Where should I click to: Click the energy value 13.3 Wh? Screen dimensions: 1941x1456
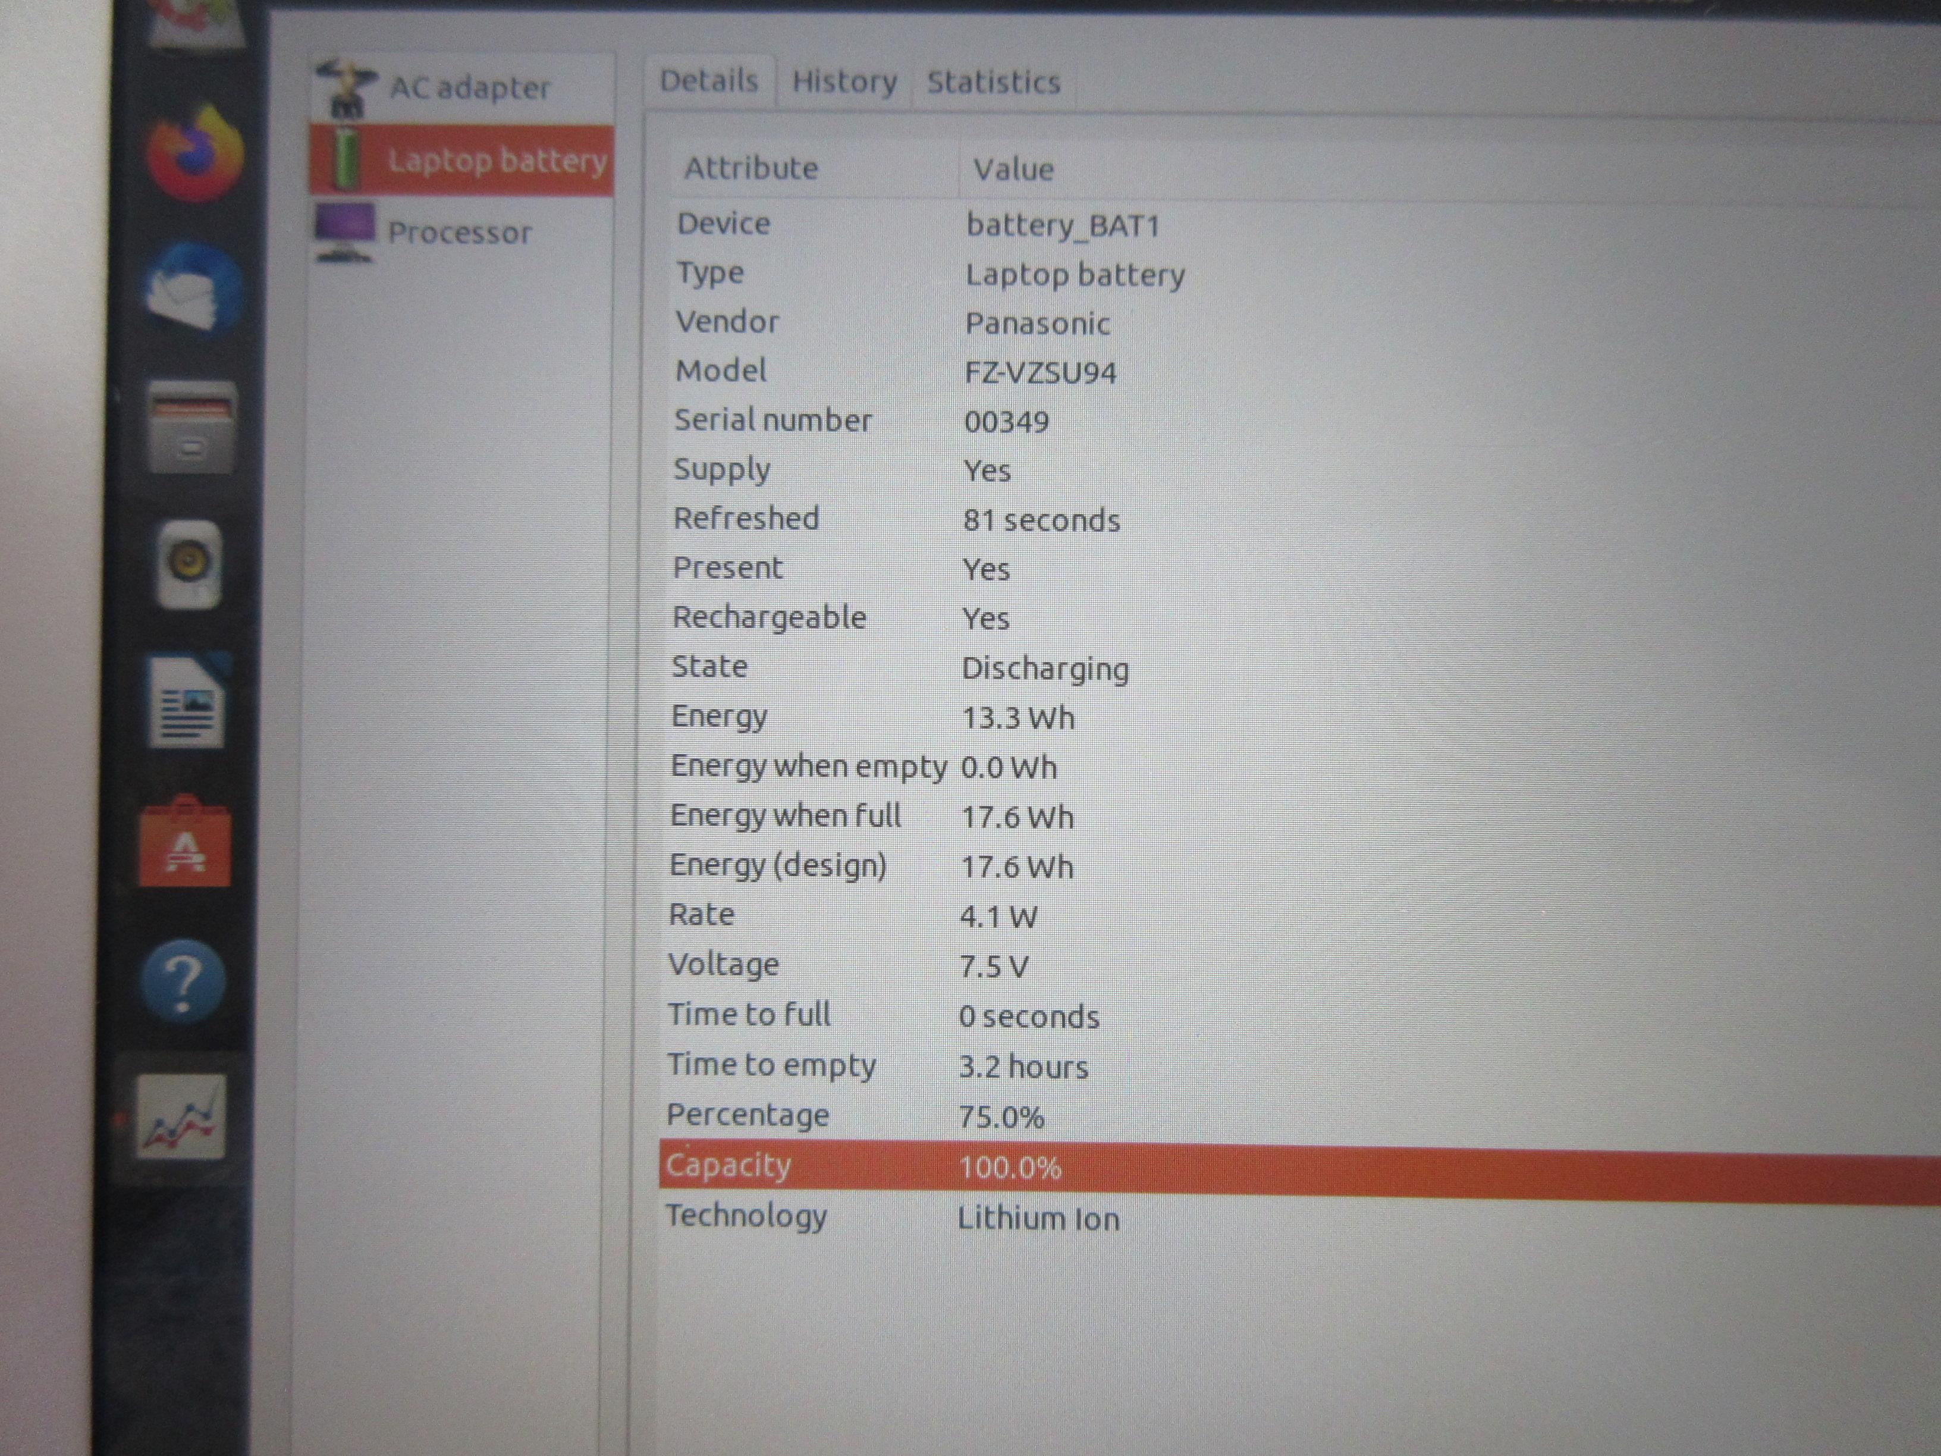pyautogui.click(x=1018, y=719)
